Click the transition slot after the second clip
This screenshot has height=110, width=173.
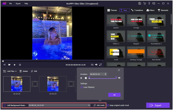click(x=71, y=84)
